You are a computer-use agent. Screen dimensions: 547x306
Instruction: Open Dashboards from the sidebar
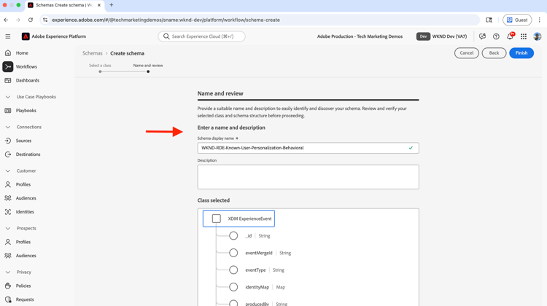pos(28,81)
